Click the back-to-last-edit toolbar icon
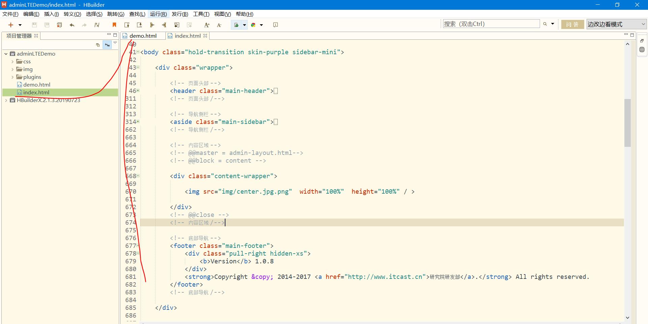The image size is (648, 324). pyautogui.click(x=177, y=25)
